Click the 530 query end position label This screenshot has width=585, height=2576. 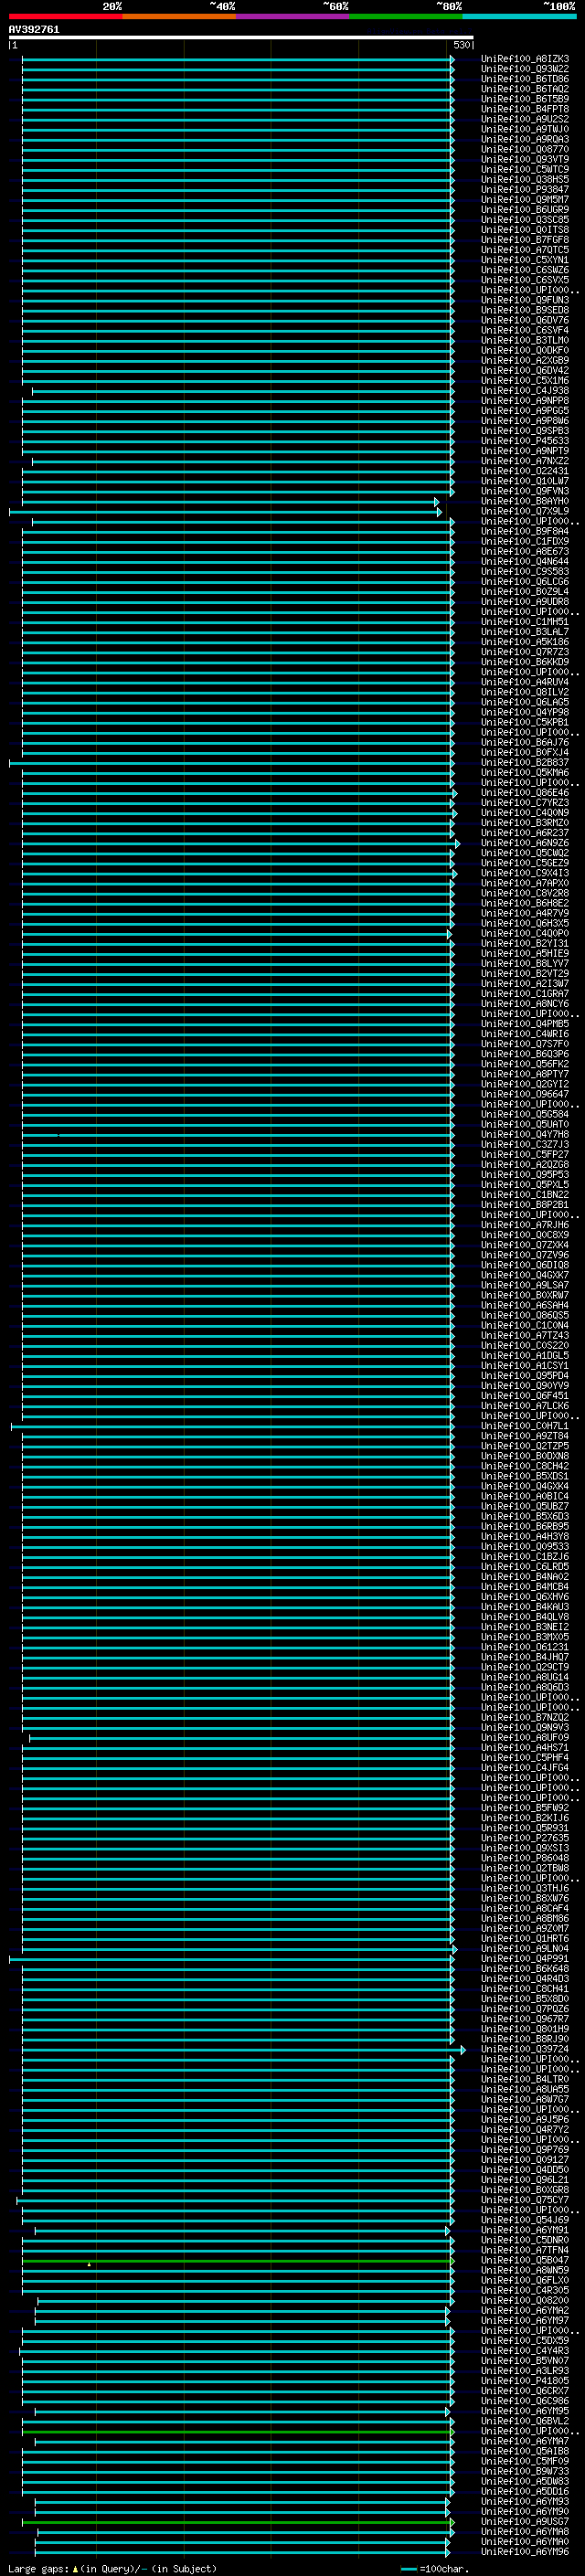pos(461,45)
